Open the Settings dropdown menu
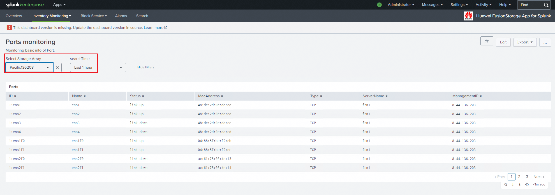Image resolution: width=555 pixels, height=195 pixels. tap(459, 5)
